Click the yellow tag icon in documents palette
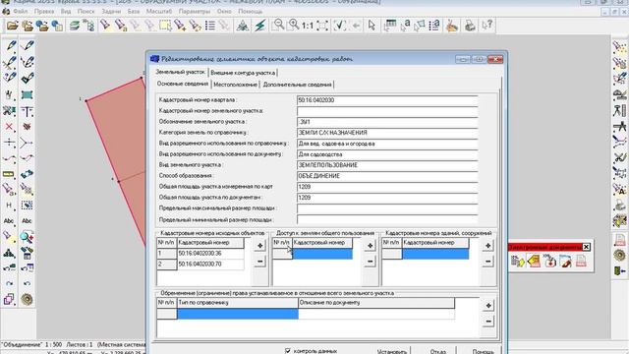This screenshot has height=354, width=629. tap(534, 261)
